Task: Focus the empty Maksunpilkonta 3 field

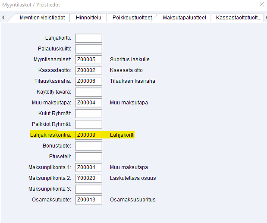Action: pos(88,189)
